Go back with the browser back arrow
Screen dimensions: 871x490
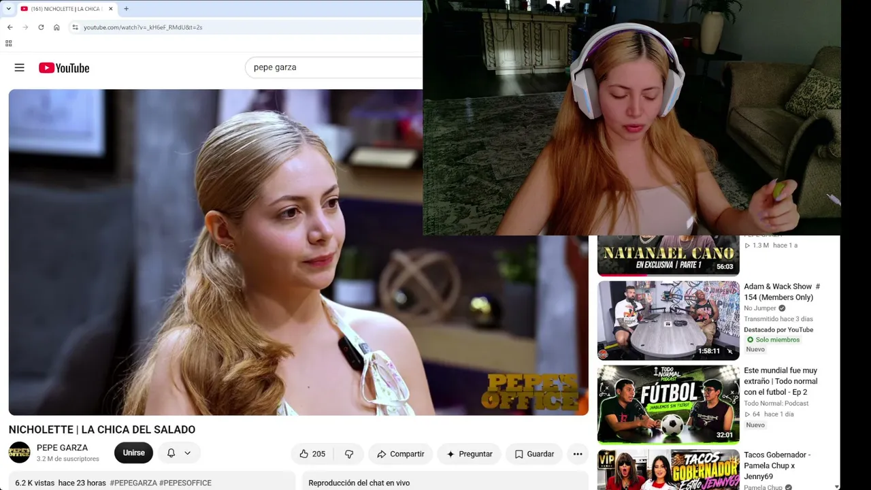pyautogui.click(x=10, y=27)
